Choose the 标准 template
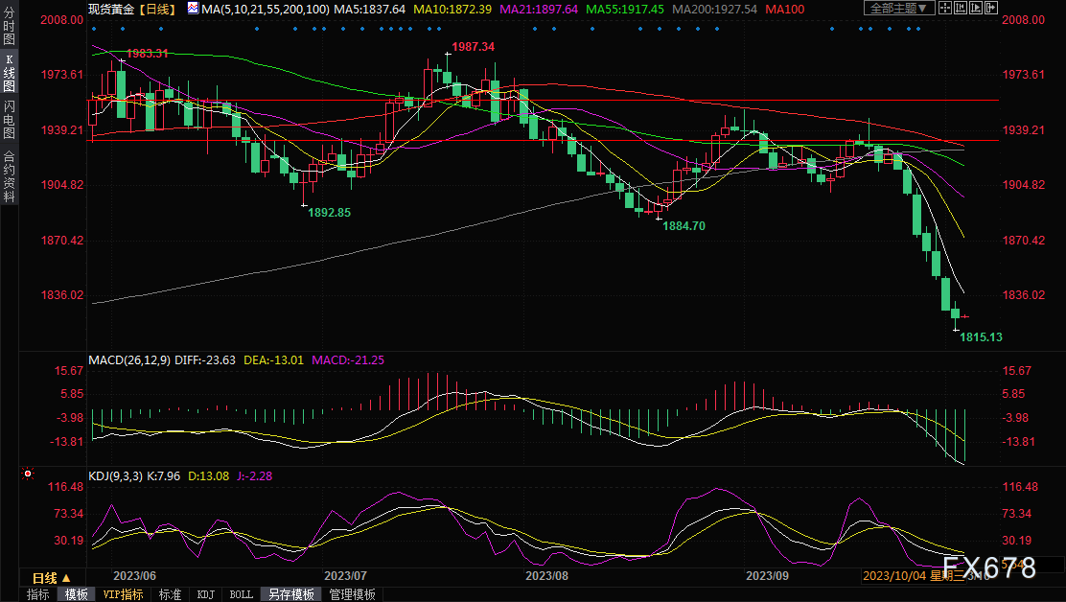 pyautogui.click(x=170, y=594)
